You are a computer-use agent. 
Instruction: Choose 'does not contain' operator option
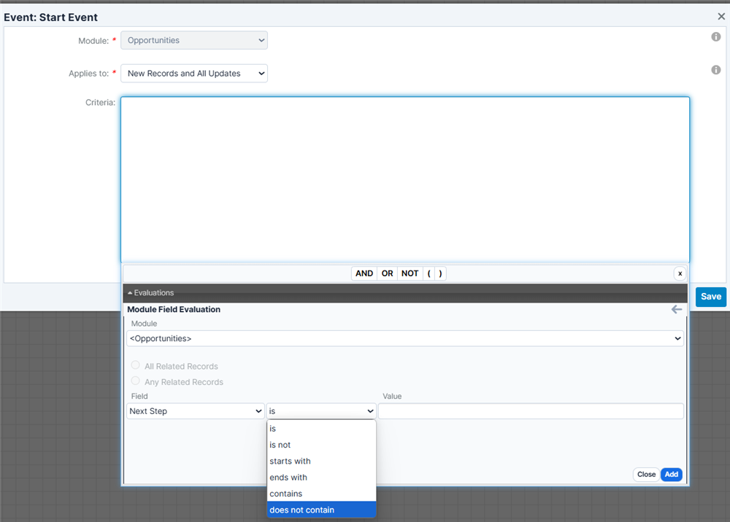point(321,510)
